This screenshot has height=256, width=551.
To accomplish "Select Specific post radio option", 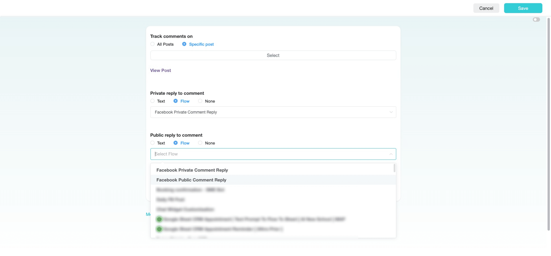I will (x=184, y=44).
